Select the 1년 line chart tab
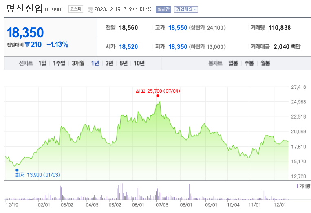The height and width of the screenshot is (213, 311). point(95,63)
